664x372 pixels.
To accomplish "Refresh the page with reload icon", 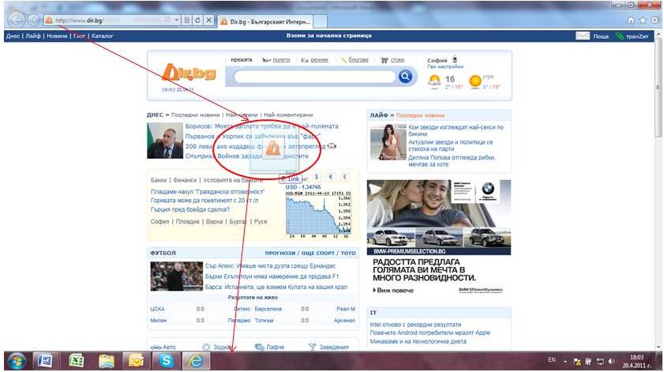I will [197, 20].
